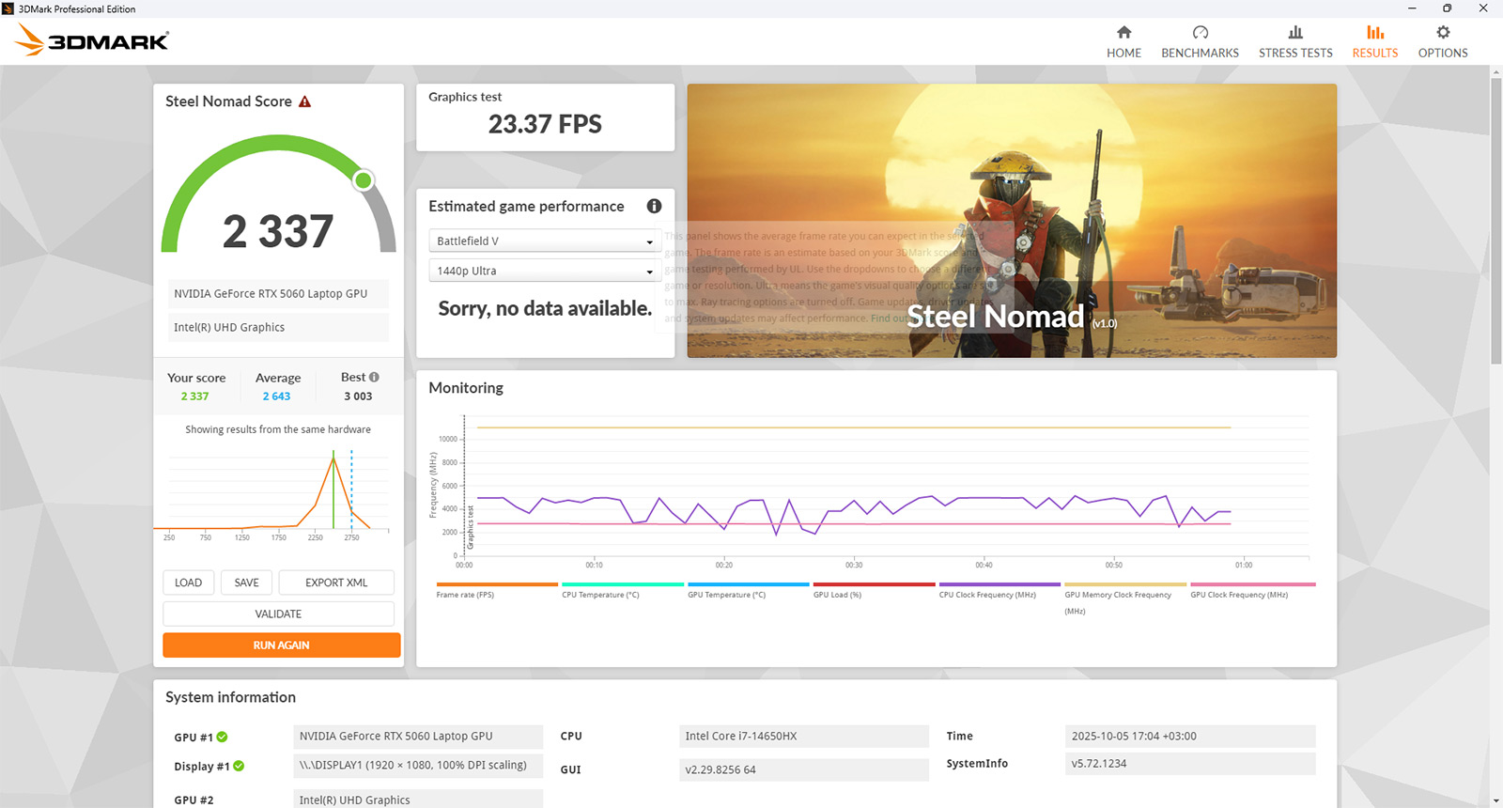Click the Validate button
This screenshot has height=808, width=1503.
(278, 614)
